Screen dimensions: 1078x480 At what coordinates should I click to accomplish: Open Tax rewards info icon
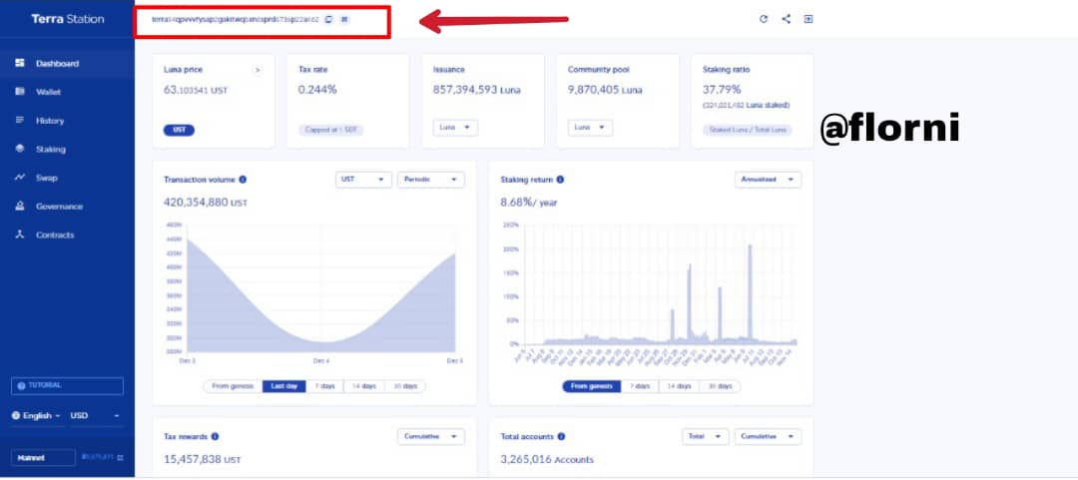216,437
